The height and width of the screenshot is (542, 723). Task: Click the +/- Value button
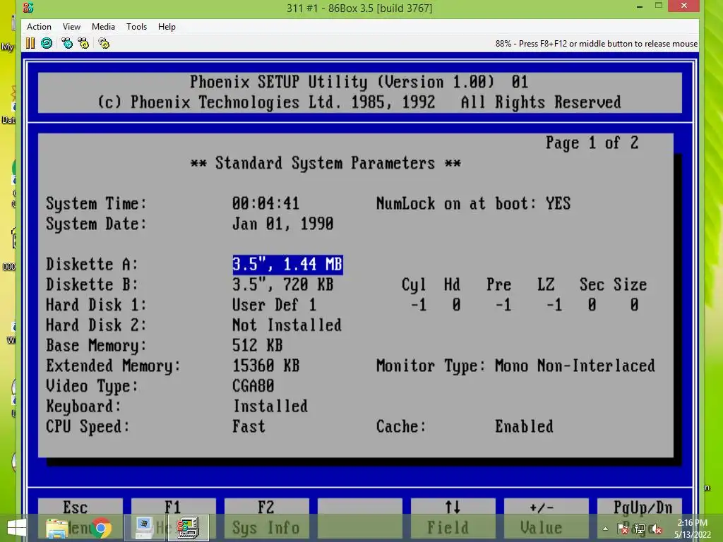pos(546,518)
